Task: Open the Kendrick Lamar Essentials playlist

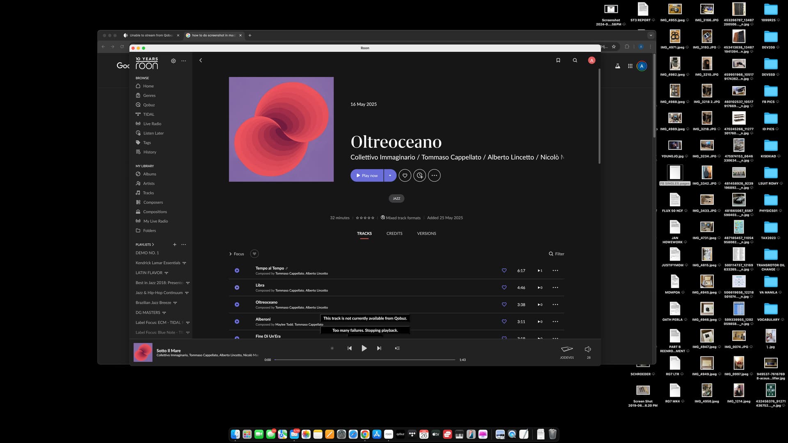Action: point(158,263)
